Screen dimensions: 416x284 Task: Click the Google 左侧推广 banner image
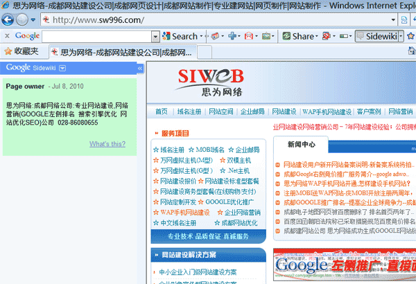click(344, 265)
